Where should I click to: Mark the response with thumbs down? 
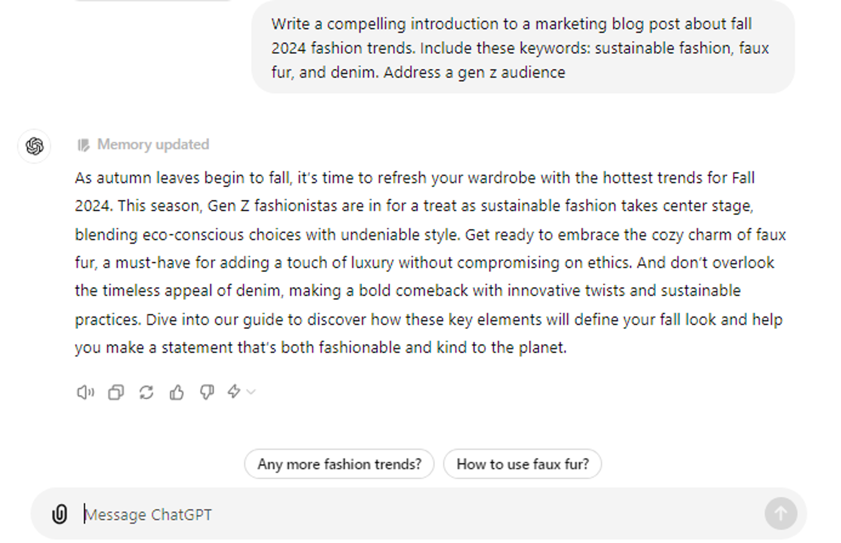[x=207, y=392]
